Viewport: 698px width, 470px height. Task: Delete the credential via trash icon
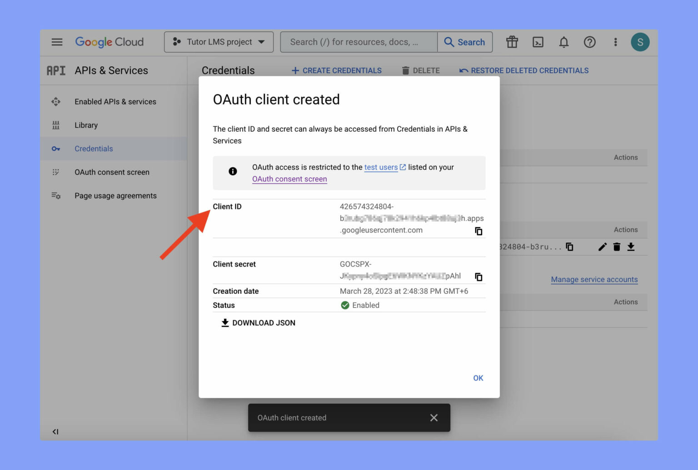[617, 247]
